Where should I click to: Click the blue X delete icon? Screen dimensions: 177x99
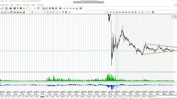tap(60, 9)
